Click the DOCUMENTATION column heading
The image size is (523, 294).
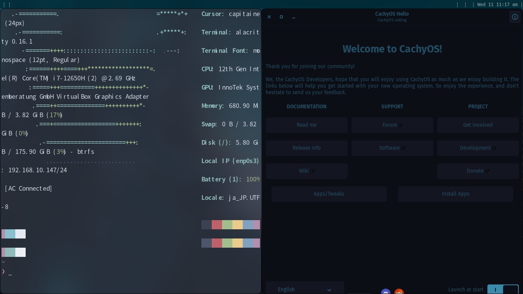coord(307,107)
